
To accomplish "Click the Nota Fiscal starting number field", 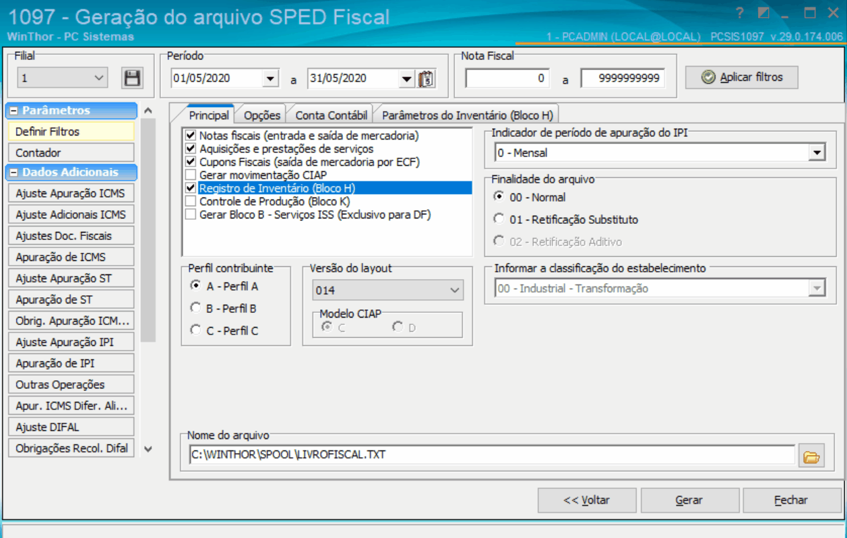I will tap(507, 79).
